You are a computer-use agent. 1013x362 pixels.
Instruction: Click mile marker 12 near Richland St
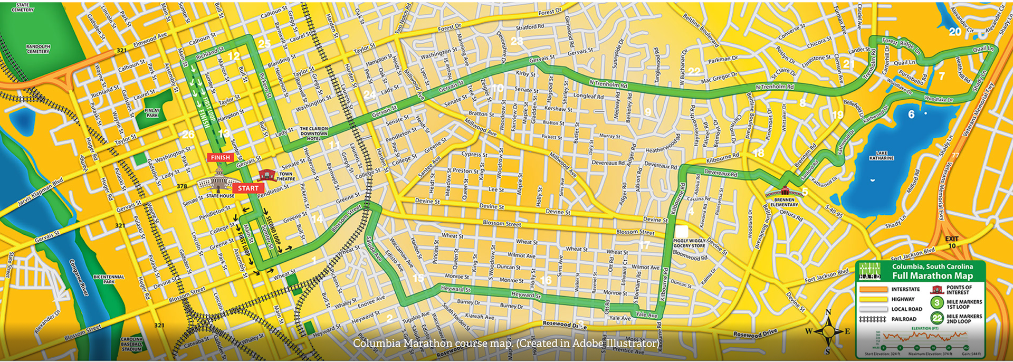[233, 56]
